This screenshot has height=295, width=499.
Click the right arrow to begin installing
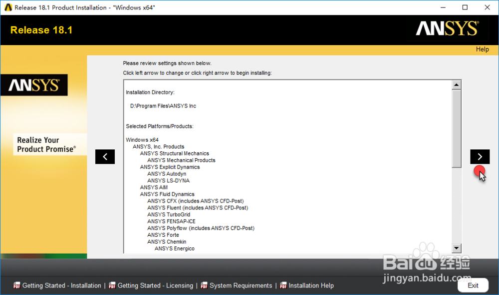tap(480, 157)
